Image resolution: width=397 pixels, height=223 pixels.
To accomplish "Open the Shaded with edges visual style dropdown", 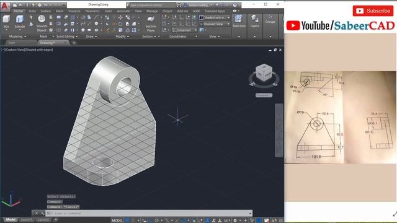I will coord(215,17).
